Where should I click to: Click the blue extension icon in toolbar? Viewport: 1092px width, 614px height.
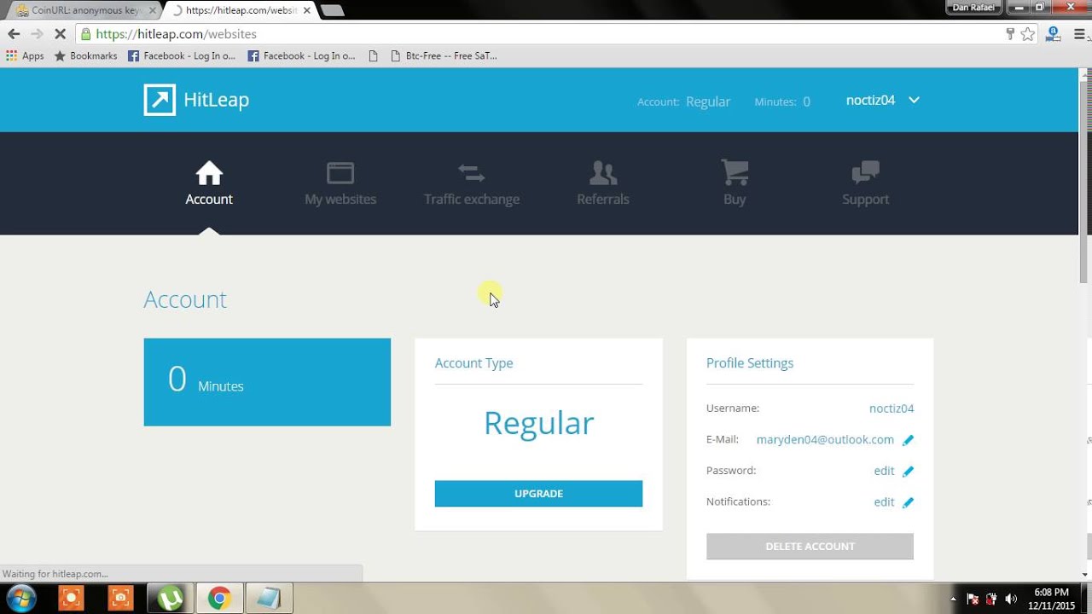[x=1054, y=34]
